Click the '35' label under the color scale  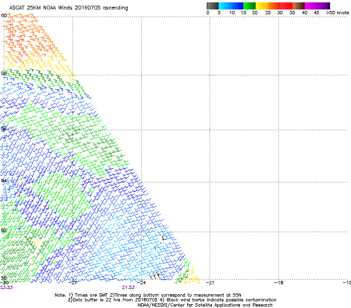click(292, 13)
